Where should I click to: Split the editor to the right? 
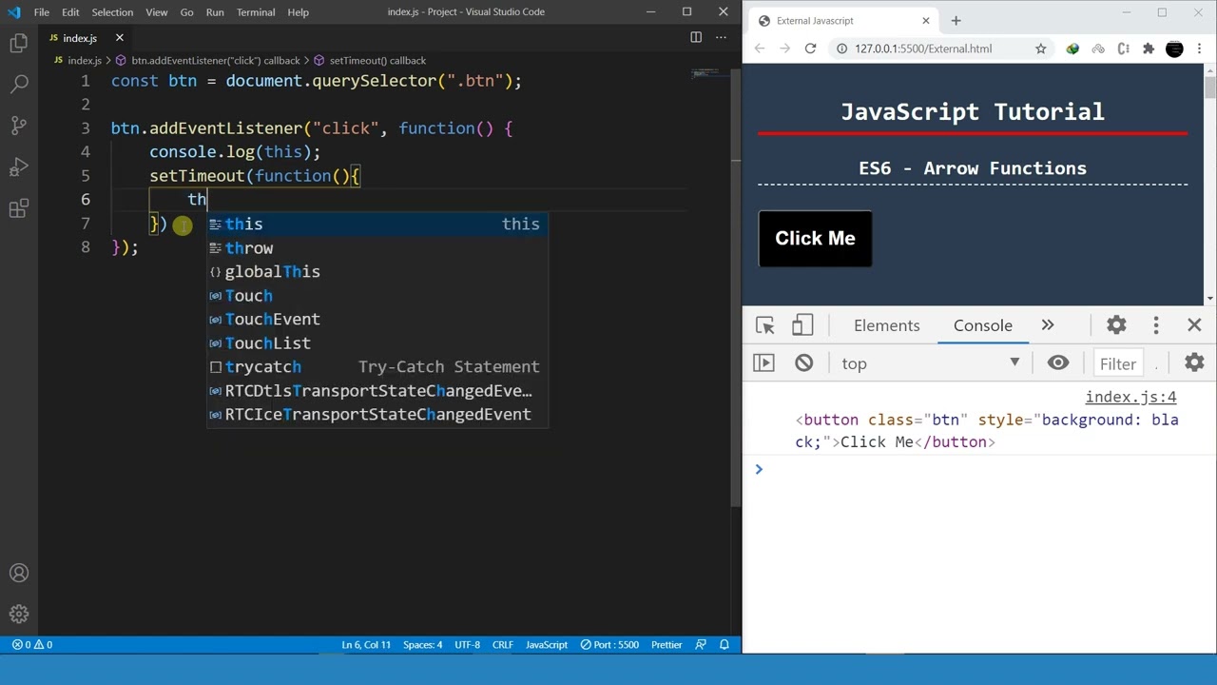click(x=696, y=37)
